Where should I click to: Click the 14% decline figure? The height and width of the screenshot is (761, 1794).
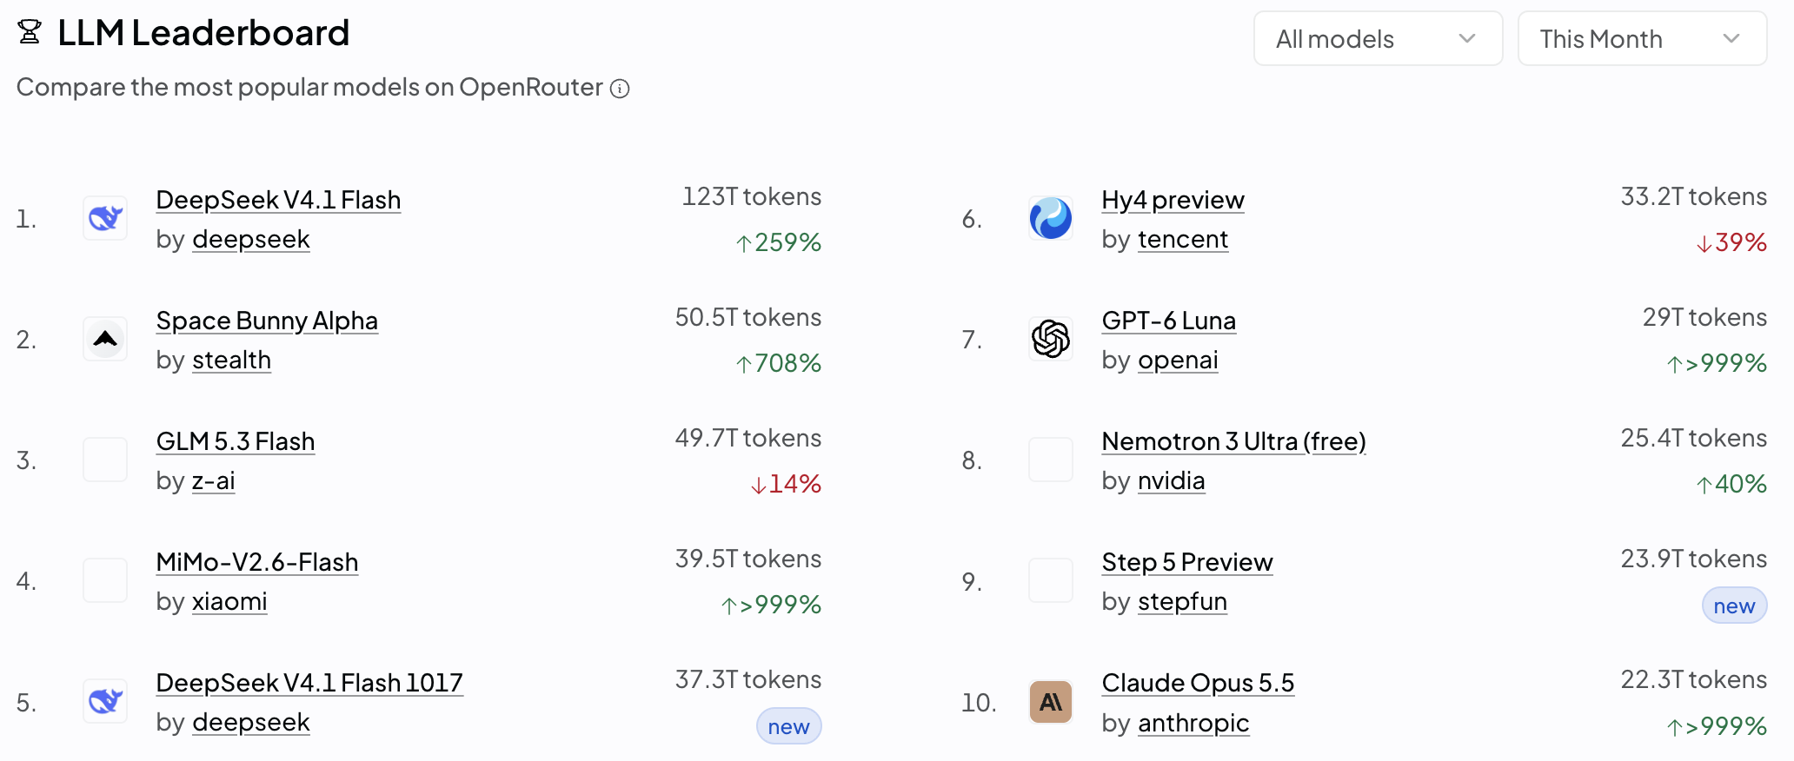pos(786,484)
